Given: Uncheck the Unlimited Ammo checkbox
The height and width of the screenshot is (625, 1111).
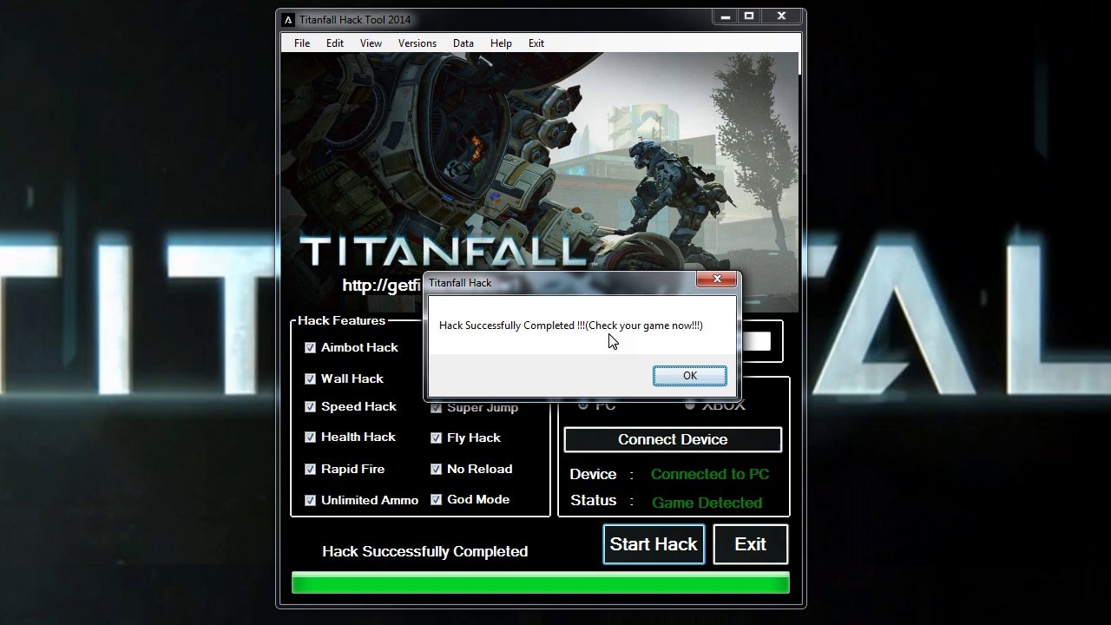Looking at the screenshot, I should coord(310,500).
